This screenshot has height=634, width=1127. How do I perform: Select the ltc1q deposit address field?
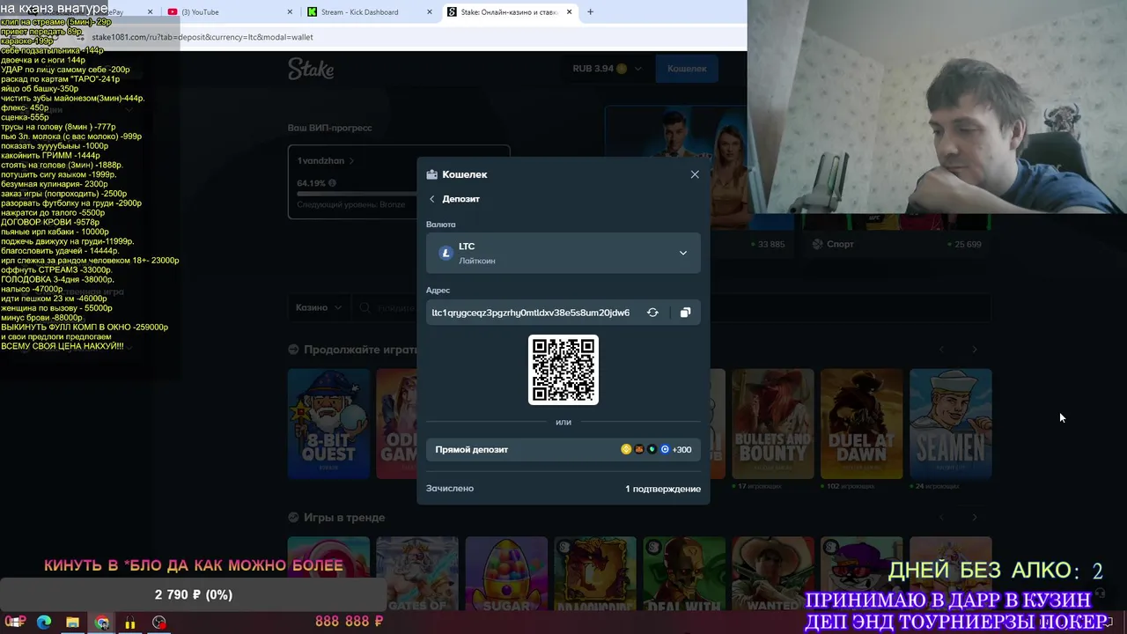[531, 313]
